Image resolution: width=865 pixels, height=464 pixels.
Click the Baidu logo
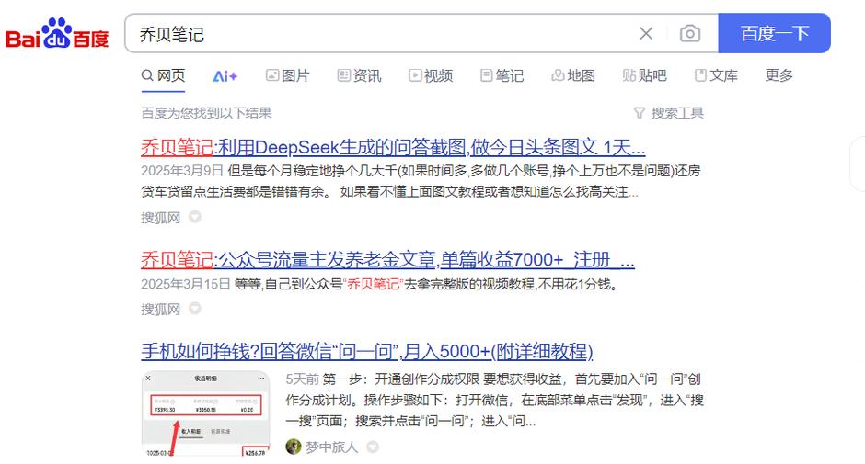tap(57, 34)
